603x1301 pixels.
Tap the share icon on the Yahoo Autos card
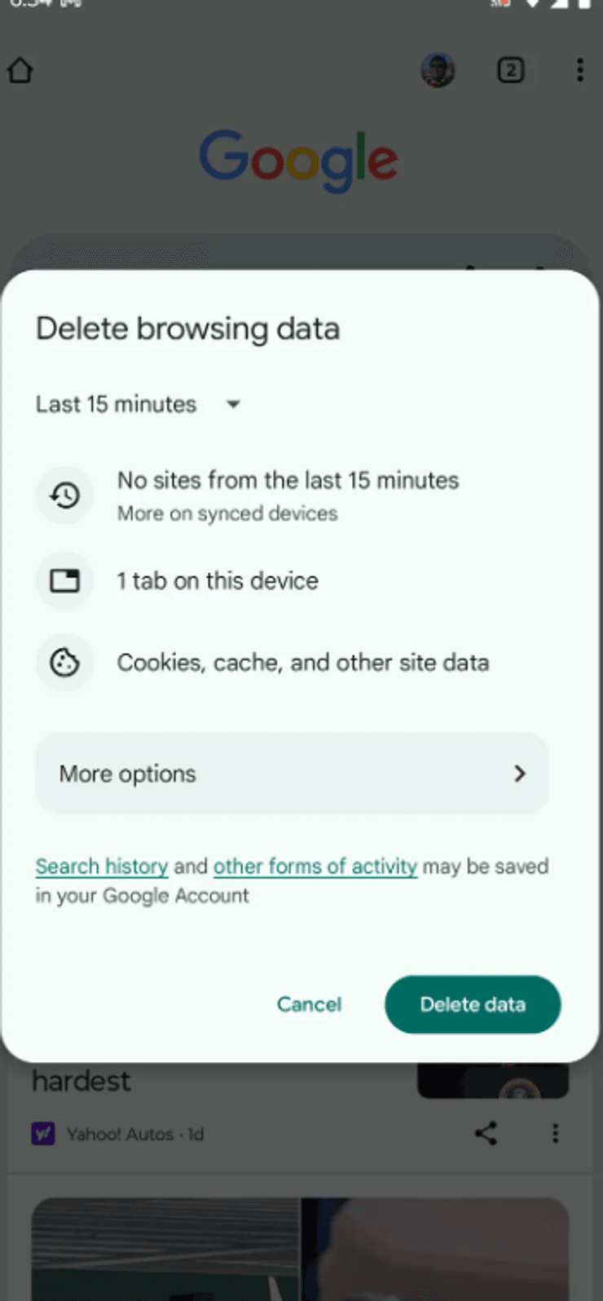486,1133
